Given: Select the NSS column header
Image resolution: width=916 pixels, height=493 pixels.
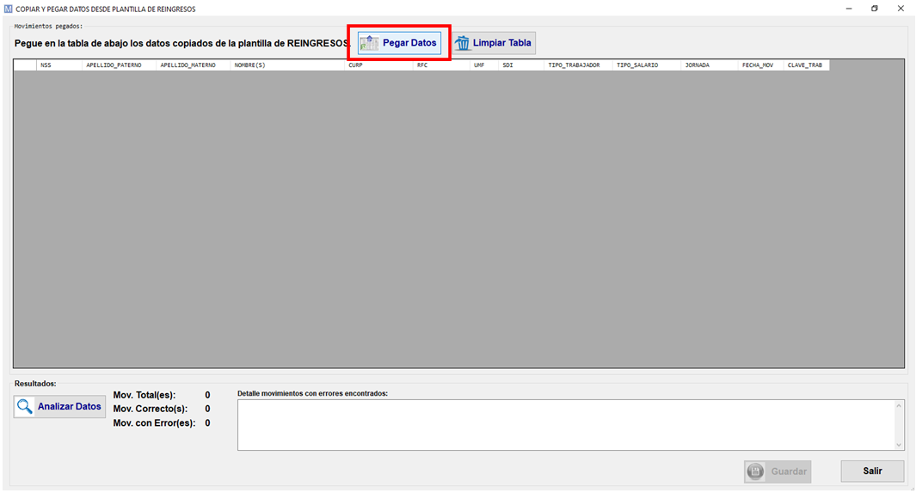Looking at the screenshot, I should (59, 65).
